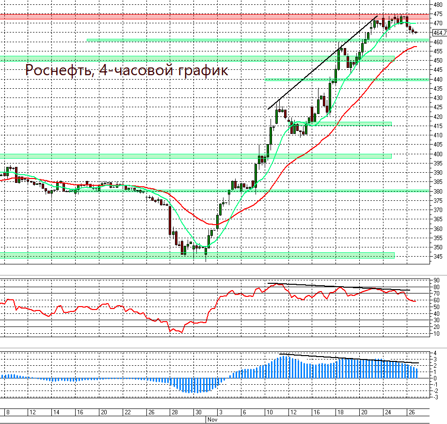Click the chart title text "Роснефть, 4-часовой график"
447x424 pixels.
[x=126, y=71]
